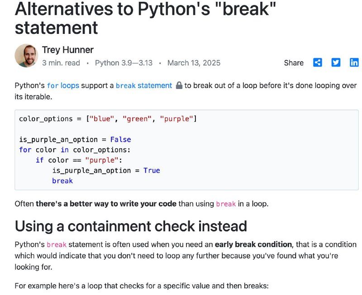Screen dimensions: 362x295
Task: Click 'False' in the code block
Action: click(120, 140)
